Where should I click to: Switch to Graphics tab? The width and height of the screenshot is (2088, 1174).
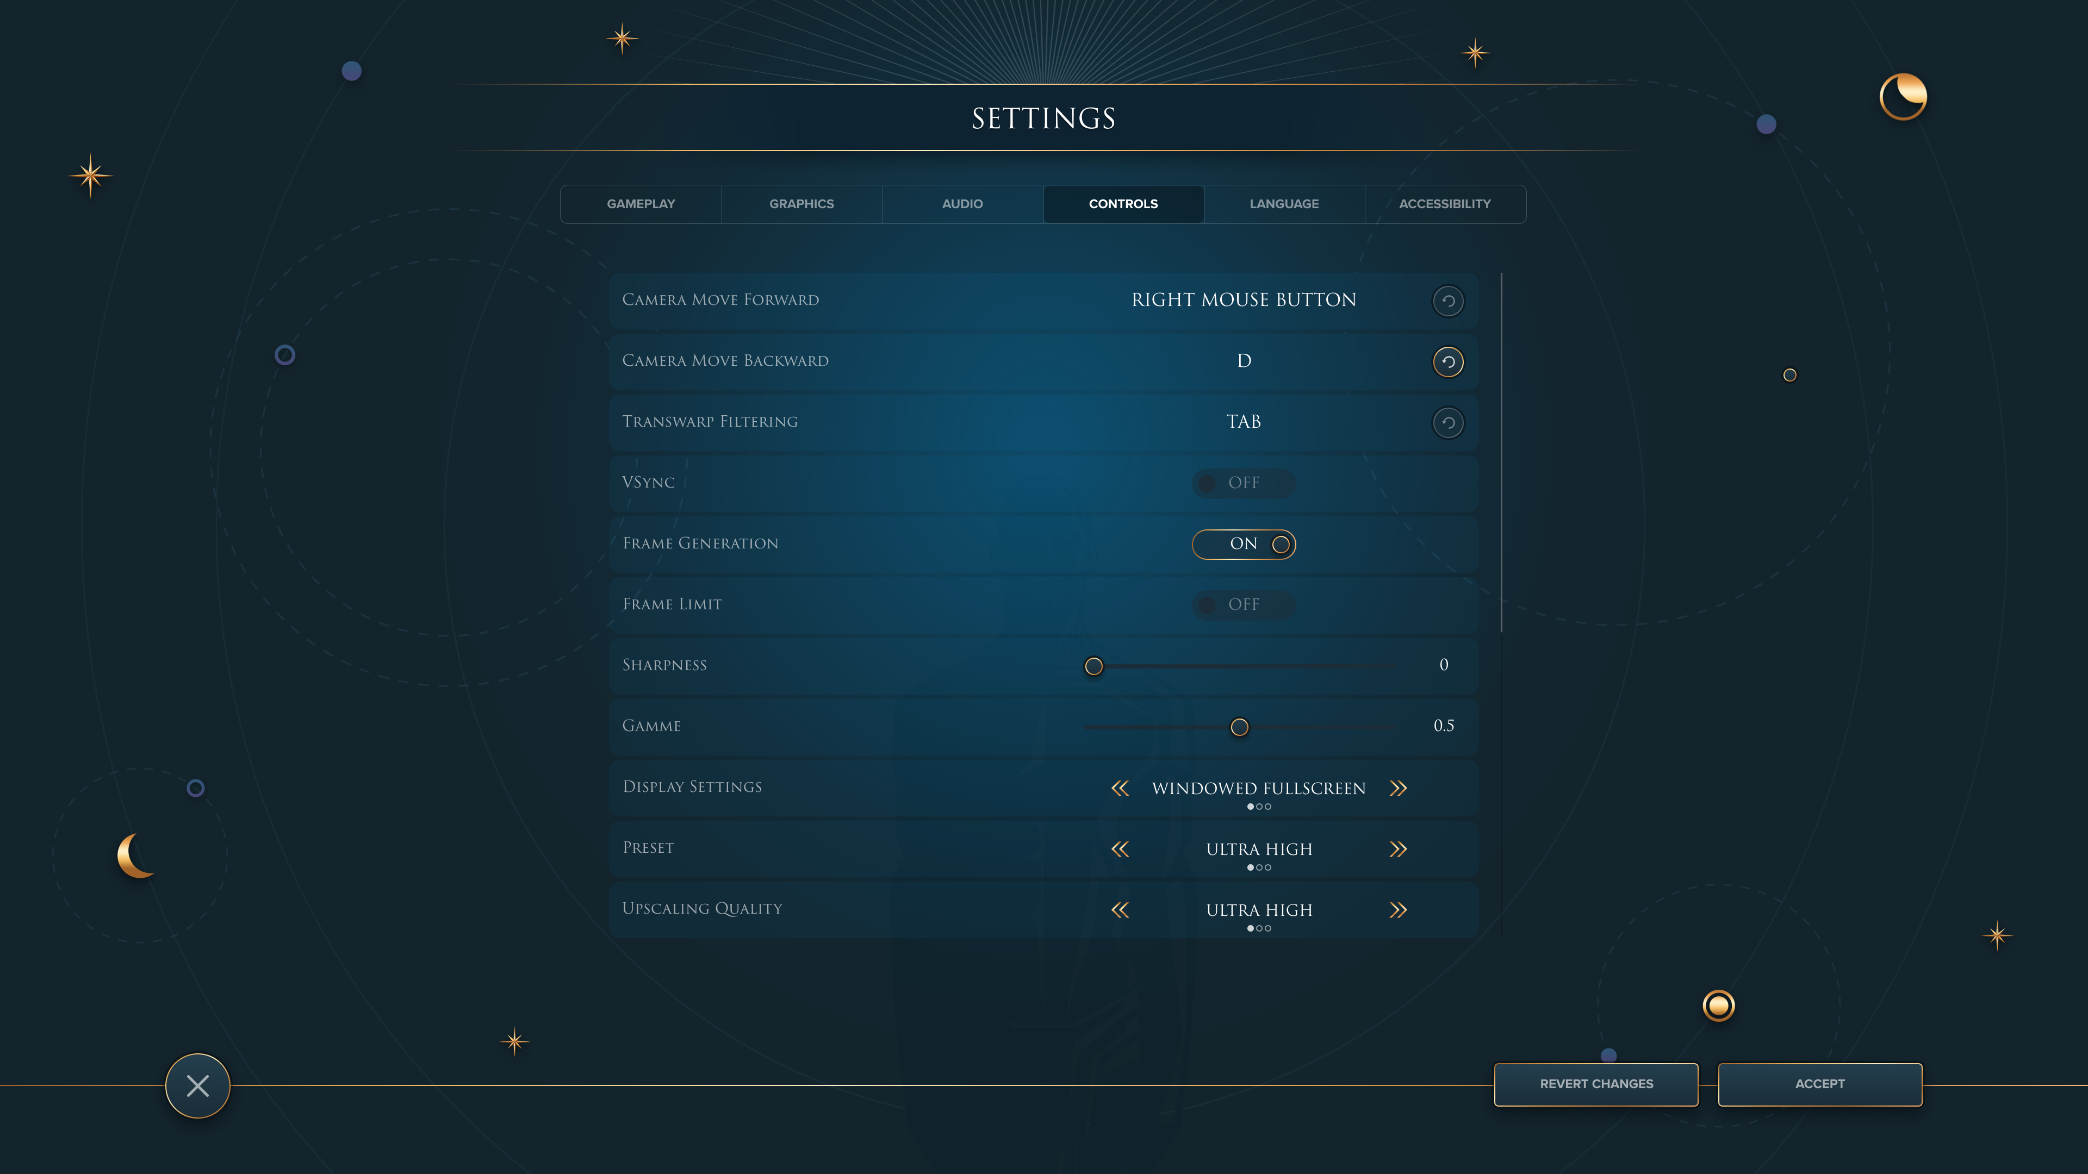pos(801,204)
